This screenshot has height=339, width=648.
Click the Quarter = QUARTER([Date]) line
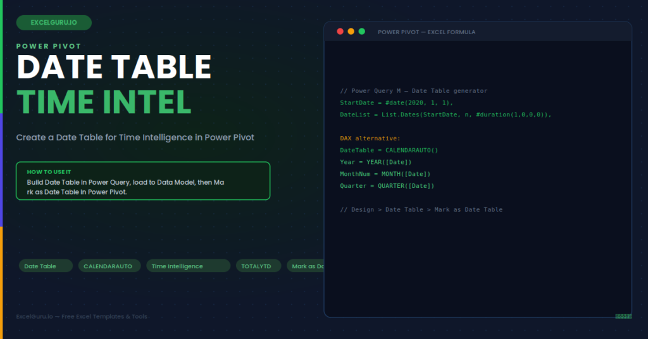coord(387,186)
